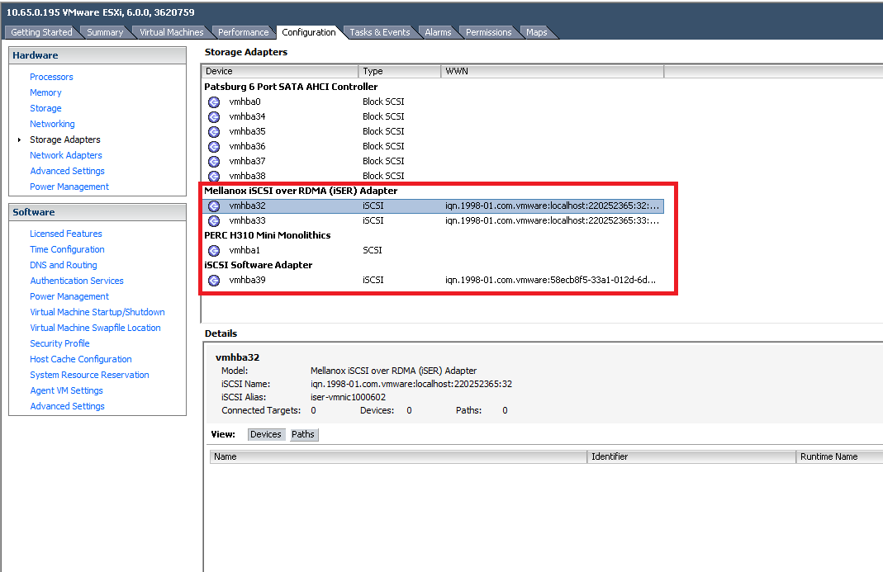Image resolution: width=883 pixels, height=572 pixels.
Task: Click the vmhba39 software iSCSI icon
Action: pyautogui.click(x=214, y=280)
